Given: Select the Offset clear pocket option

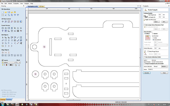Looking at the screenshot, I should coord(145,34).
